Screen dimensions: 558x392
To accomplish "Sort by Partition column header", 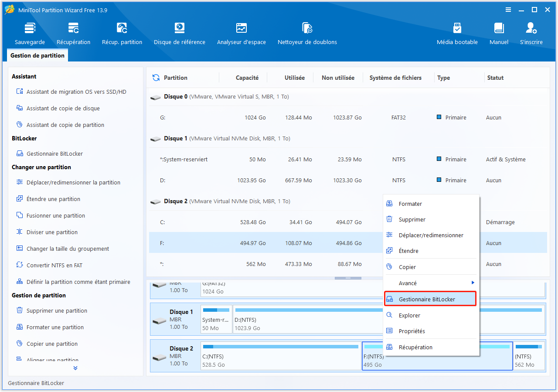I will tap(176, 78).
